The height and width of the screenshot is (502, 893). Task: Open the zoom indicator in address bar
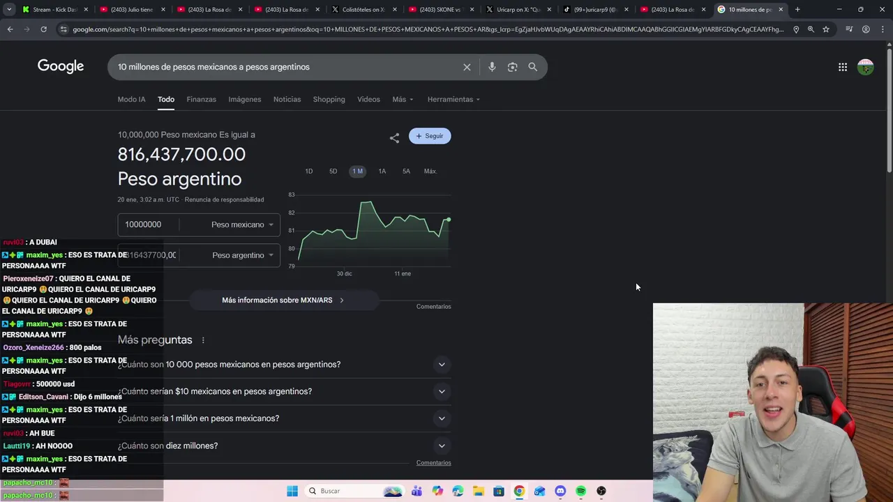pos(811,29)
